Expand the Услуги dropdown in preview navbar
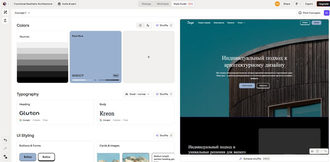This screenshot has width=330, height=162. coord(241,23)
